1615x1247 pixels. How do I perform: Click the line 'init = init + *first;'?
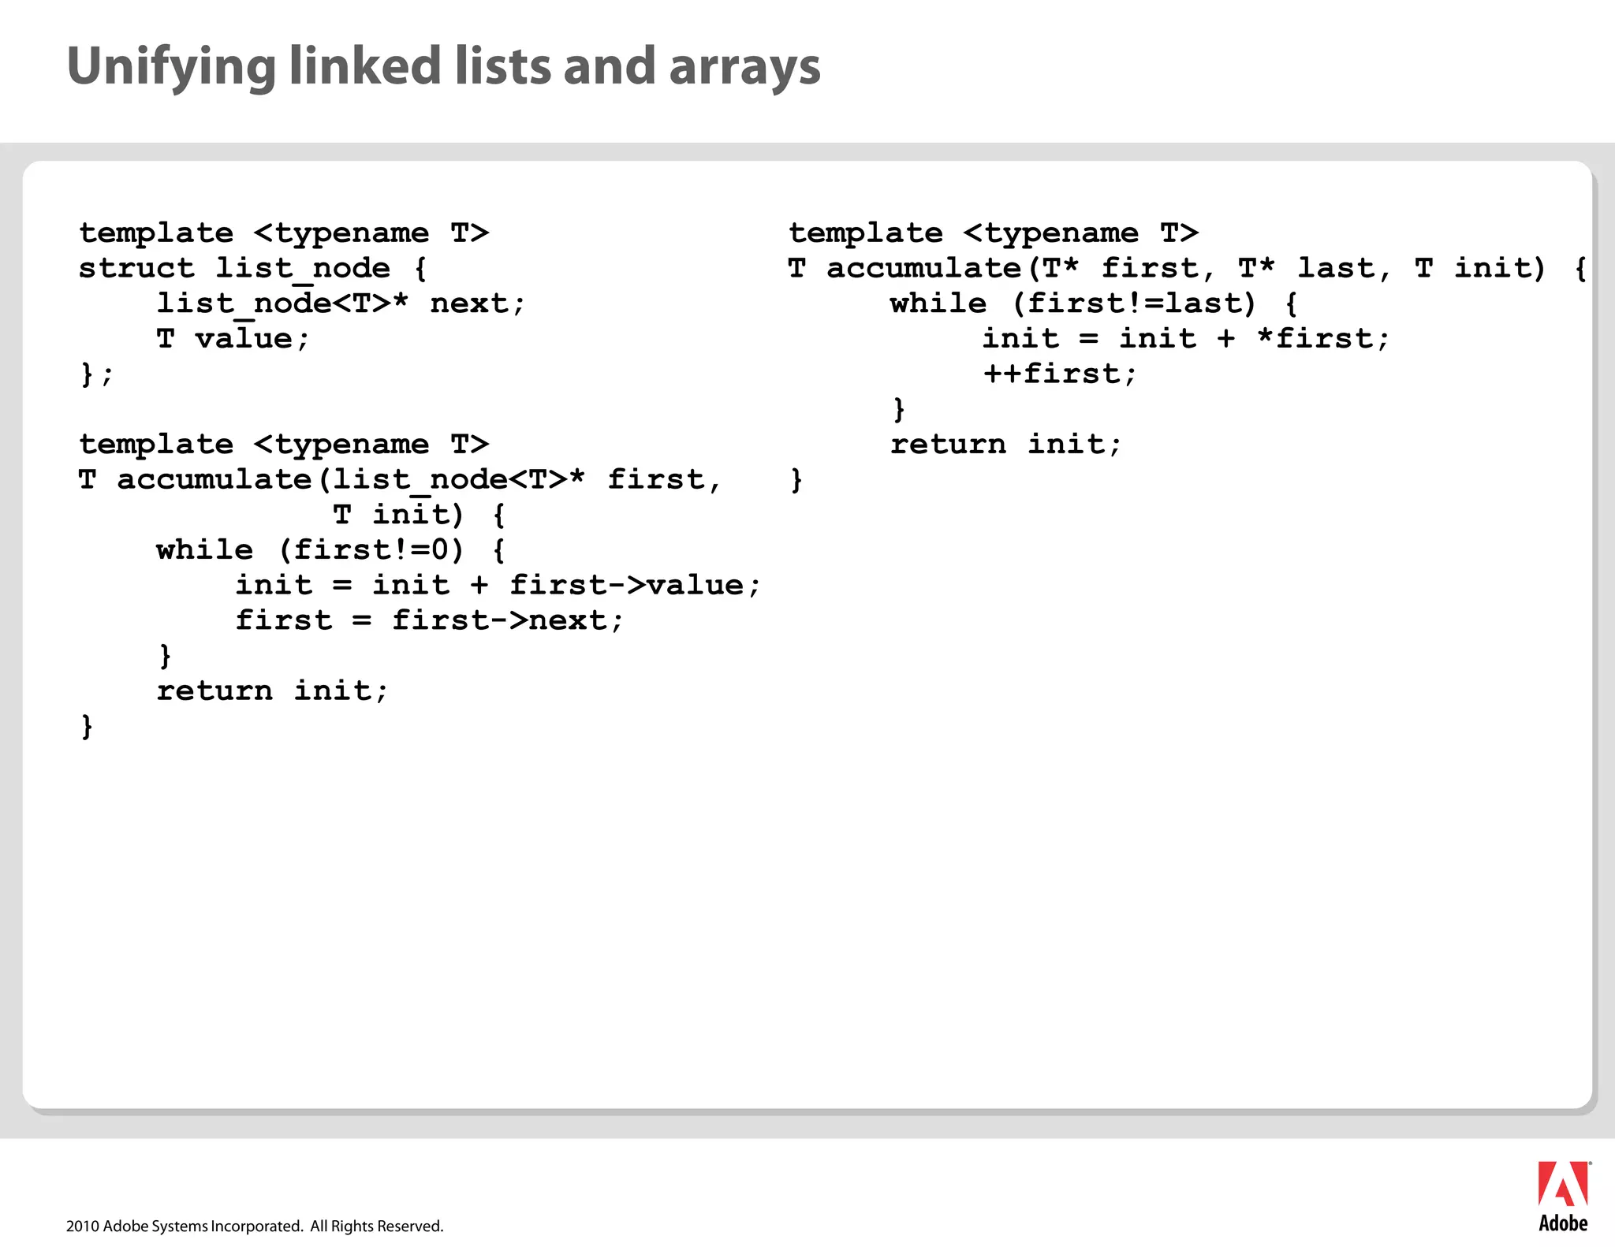pyautogui.click(x=1185, y=339)
